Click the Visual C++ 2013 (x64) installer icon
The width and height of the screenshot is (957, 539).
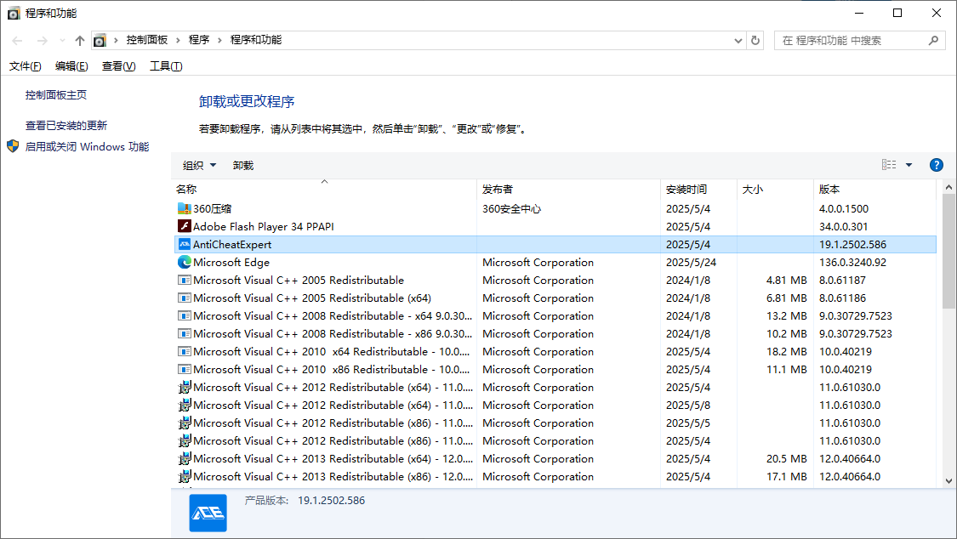[x=185, y=458]
